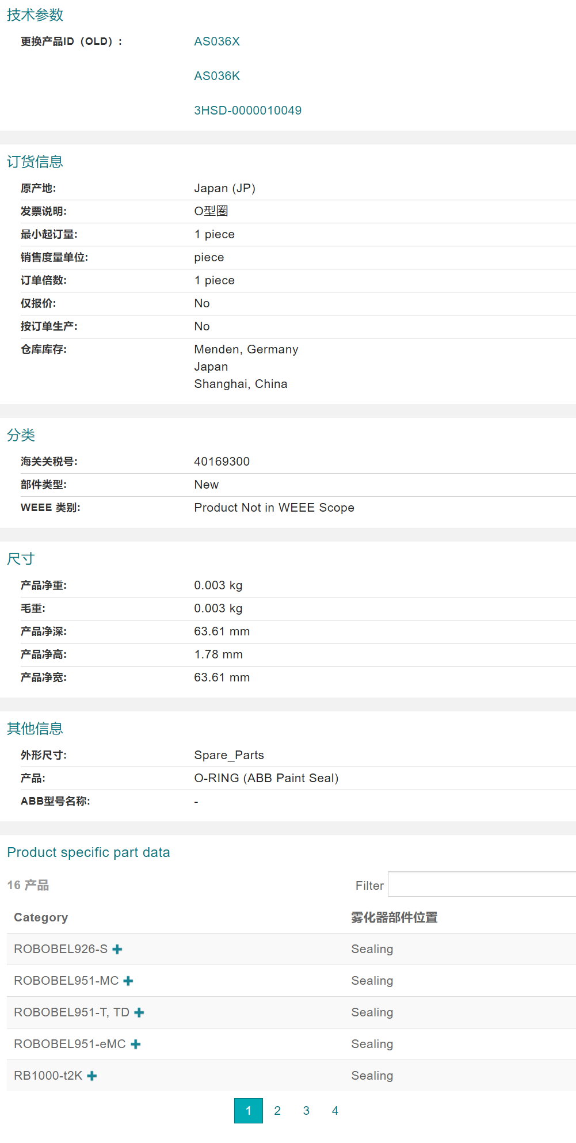This screenshot has width=576, height=1143.
Task: Go to page 2 of products
Action: point(277,1111)
